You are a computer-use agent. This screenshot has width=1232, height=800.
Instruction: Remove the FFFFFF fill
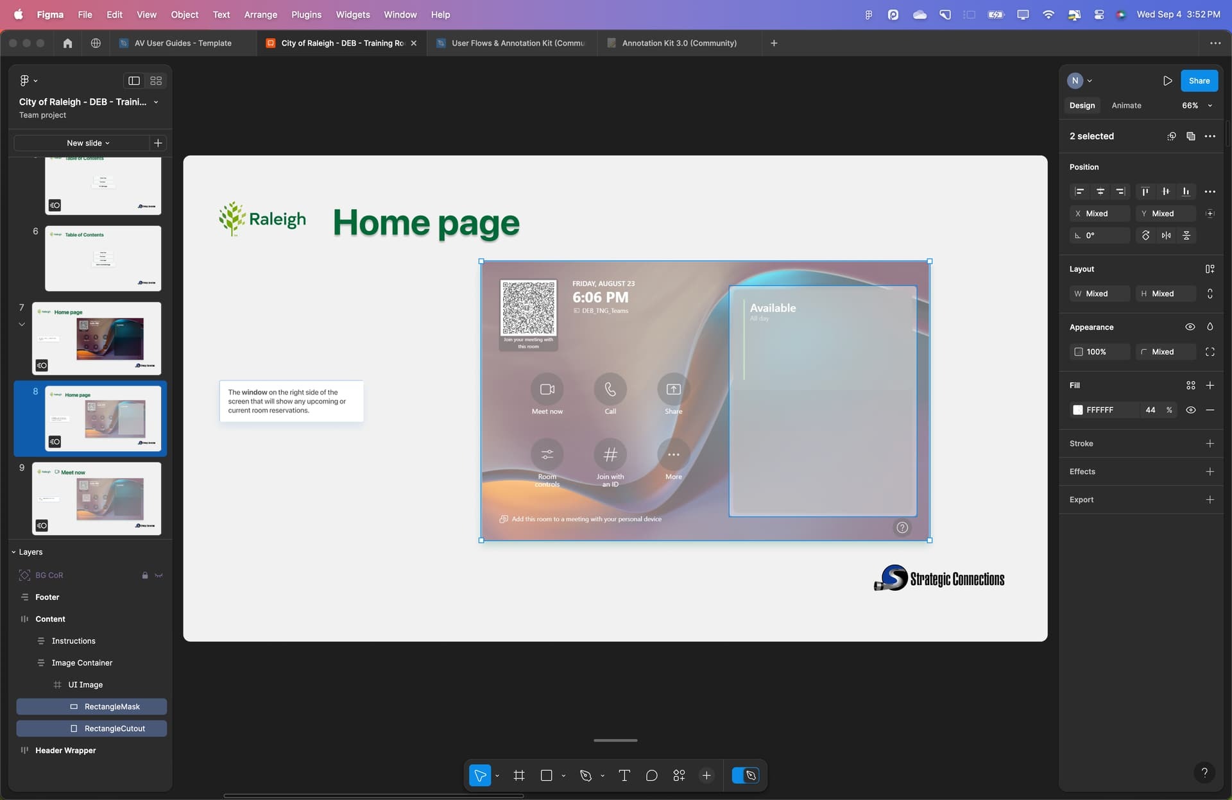pyautogui.click(x=1210, y=410)
